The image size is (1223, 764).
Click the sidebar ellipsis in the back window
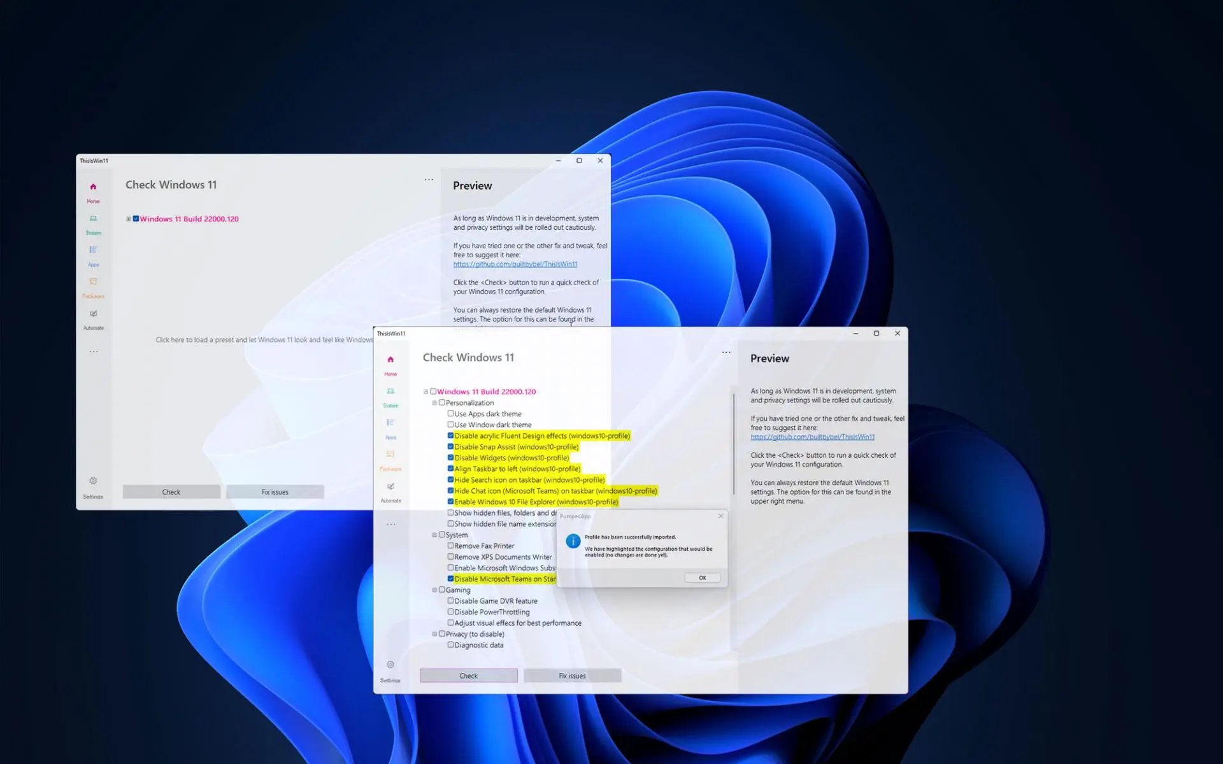click(x=94, y=351)
